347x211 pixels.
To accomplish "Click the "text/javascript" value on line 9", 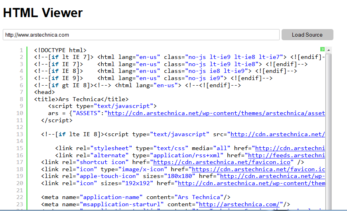I will 124,106.
